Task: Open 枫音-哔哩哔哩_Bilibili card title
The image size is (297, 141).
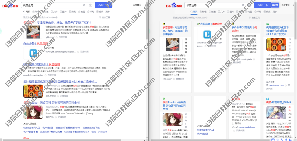Action: (x=278, y=103)
